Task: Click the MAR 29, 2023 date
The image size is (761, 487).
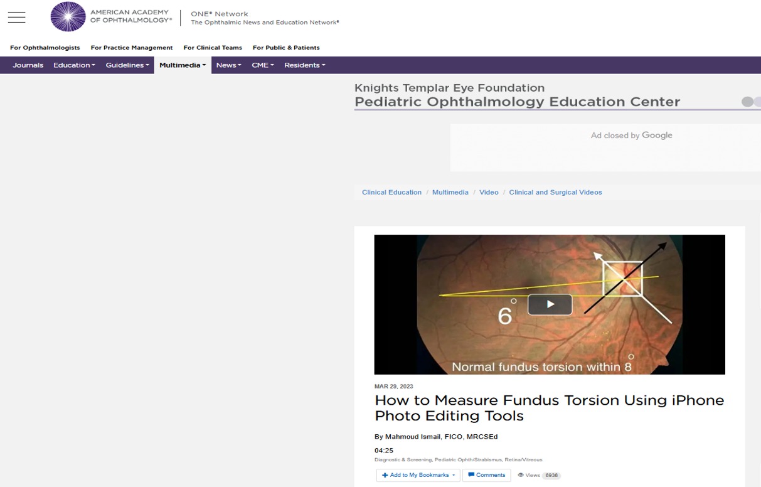Action: 393,387
